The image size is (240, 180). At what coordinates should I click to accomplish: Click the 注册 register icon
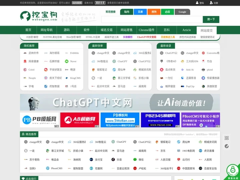tap(211, 3)
